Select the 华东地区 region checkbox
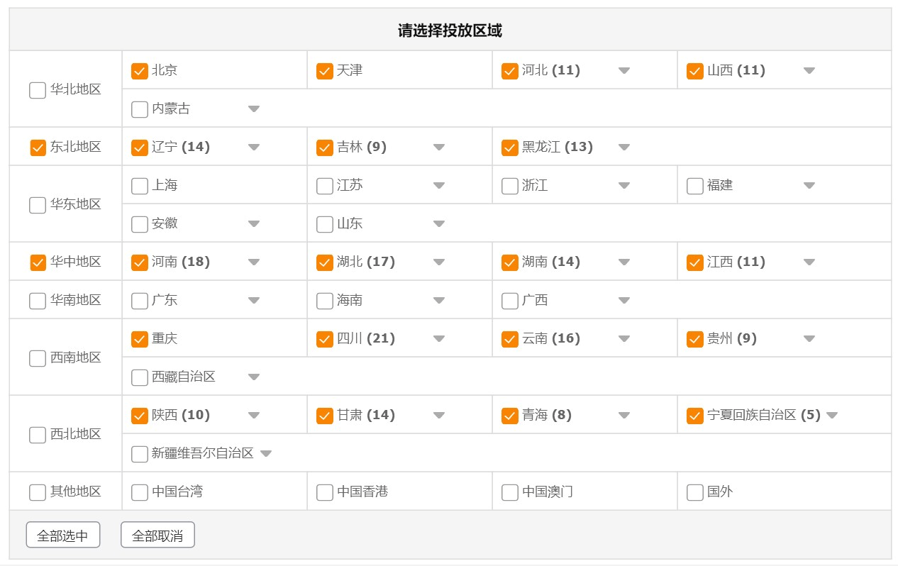Image resolution: width=898 pixels, height=566 pixels. [x=38, y=205]
